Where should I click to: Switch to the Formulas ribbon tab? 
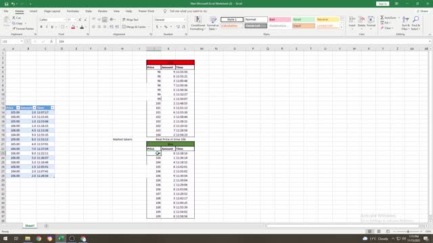click(x=72, y=11)
